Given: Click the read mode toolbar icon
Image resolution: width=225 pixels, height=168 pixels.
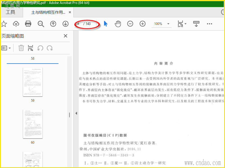Looking at the screenshot, I should tap(196, 24).
